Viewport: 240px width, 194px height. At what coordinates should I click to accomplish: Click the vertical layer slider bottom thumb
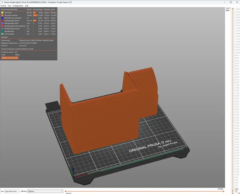coord(233,191)
